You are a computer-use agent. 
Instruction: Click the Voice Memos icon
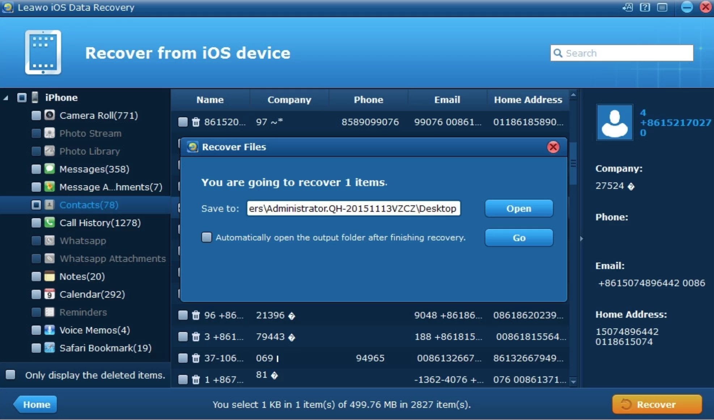tap(50, 330)
